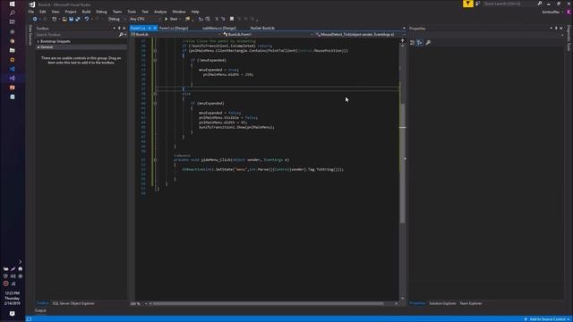Click the Start debugging button
Image resolution: width=573 pixels, height=322 pixels.
[171, 19]
